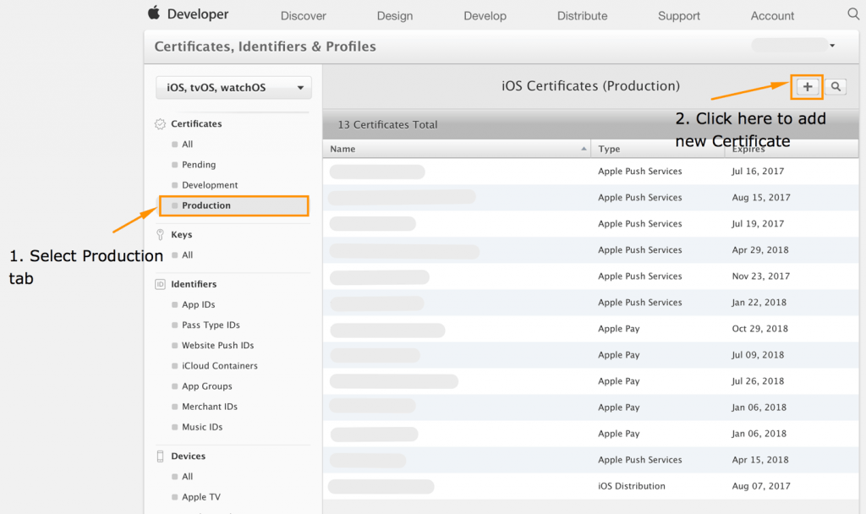This screenshot has height=514, width=866.
Task: Switch to the Distribute section
Action: click(582, 15)
